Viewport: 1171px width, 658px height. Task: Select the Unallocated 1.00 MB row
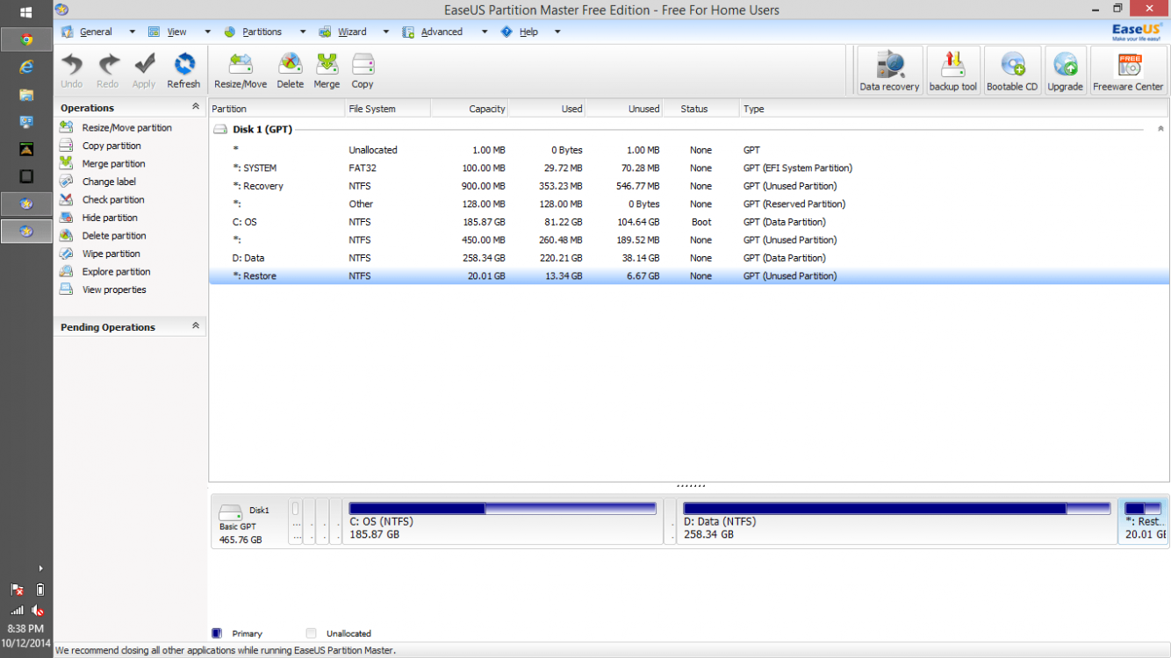(x=689, y=150)
